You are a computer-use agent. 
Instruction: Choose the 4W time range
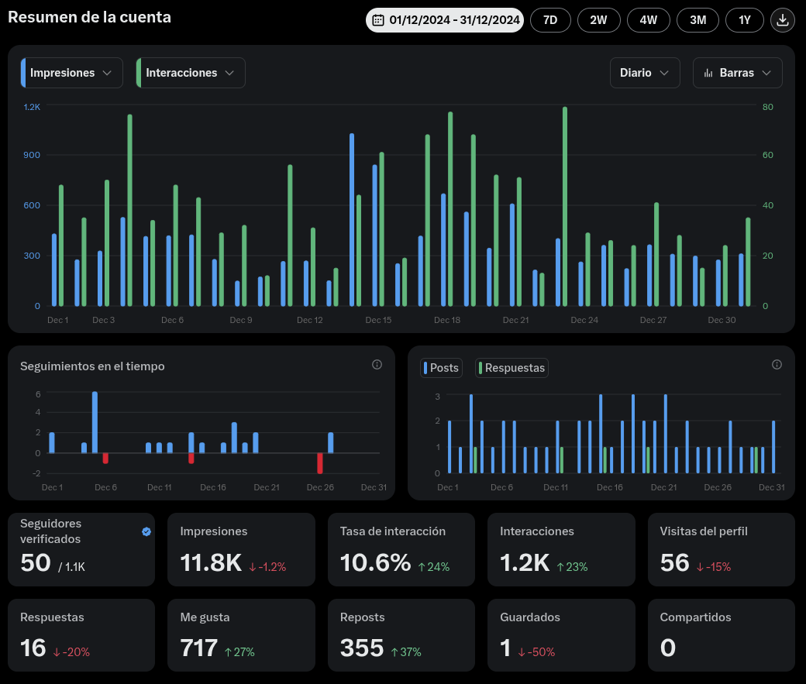[x=648, y=20]
